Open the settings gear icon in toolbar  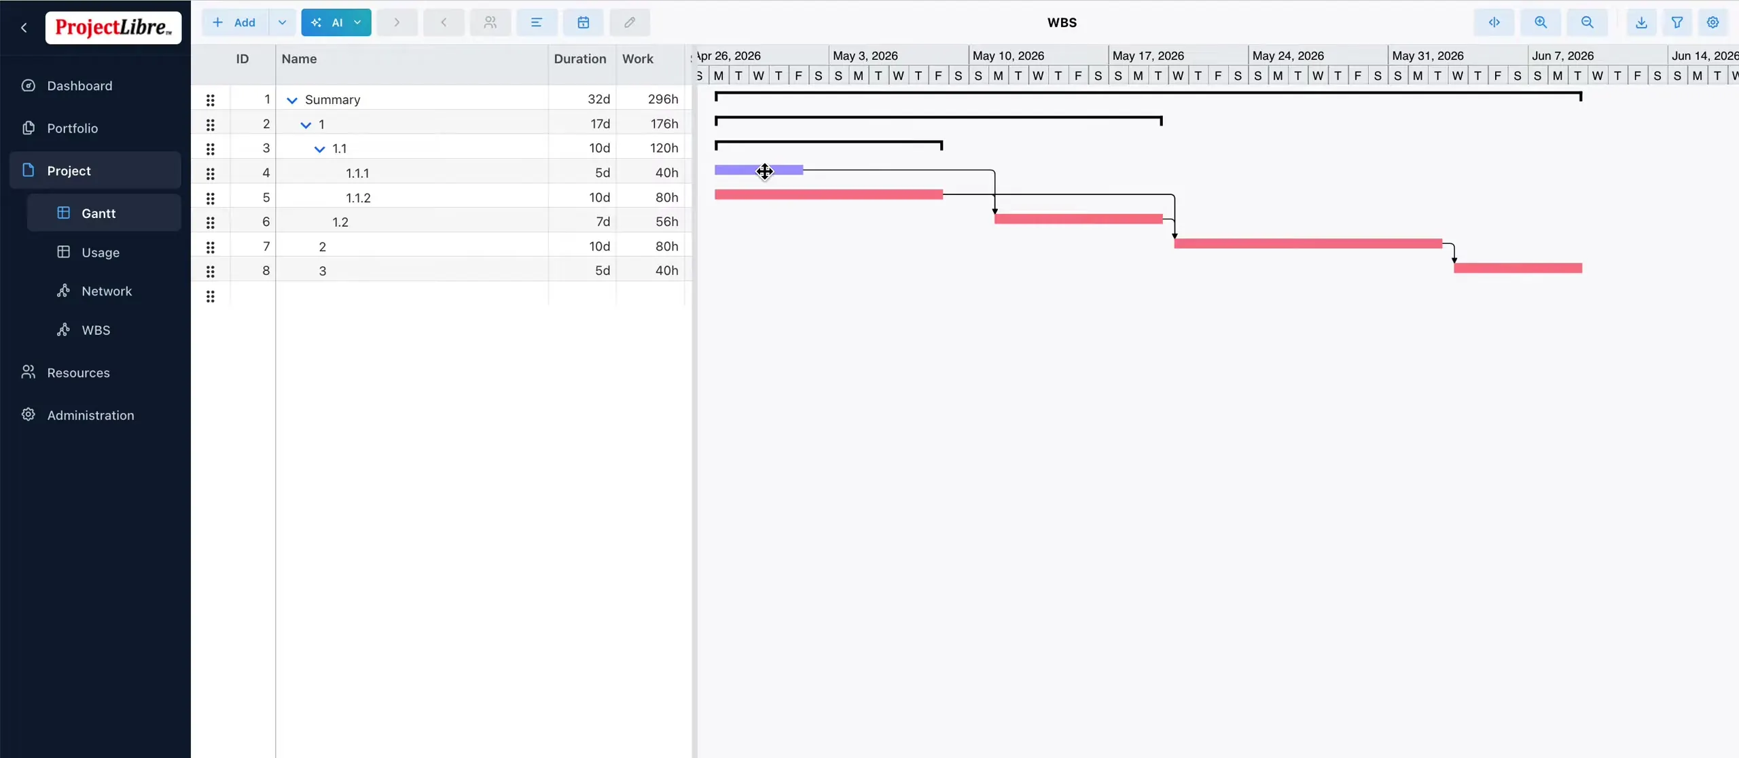[1713, 22]
